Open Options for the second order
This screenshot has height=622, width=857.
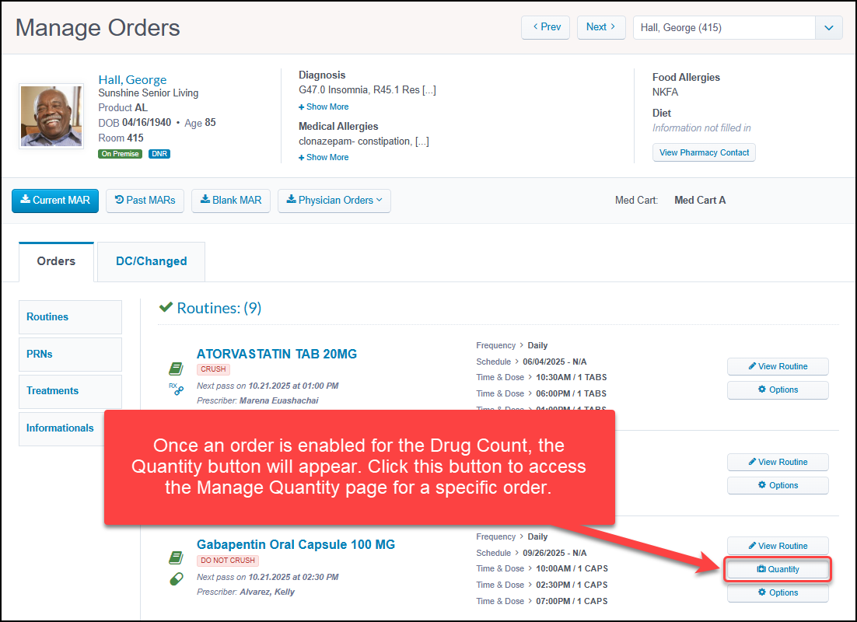[778, 485]
